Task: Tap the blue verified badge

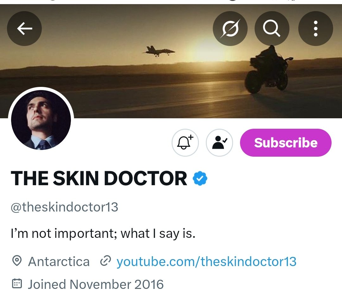Action: coord(200,179)
